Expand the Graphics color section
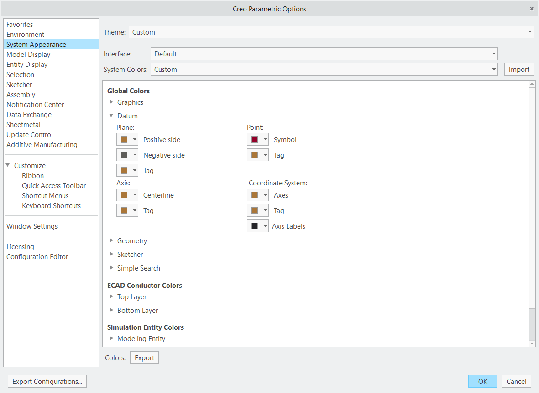This screenshot has width=539, height=393. 111,102
